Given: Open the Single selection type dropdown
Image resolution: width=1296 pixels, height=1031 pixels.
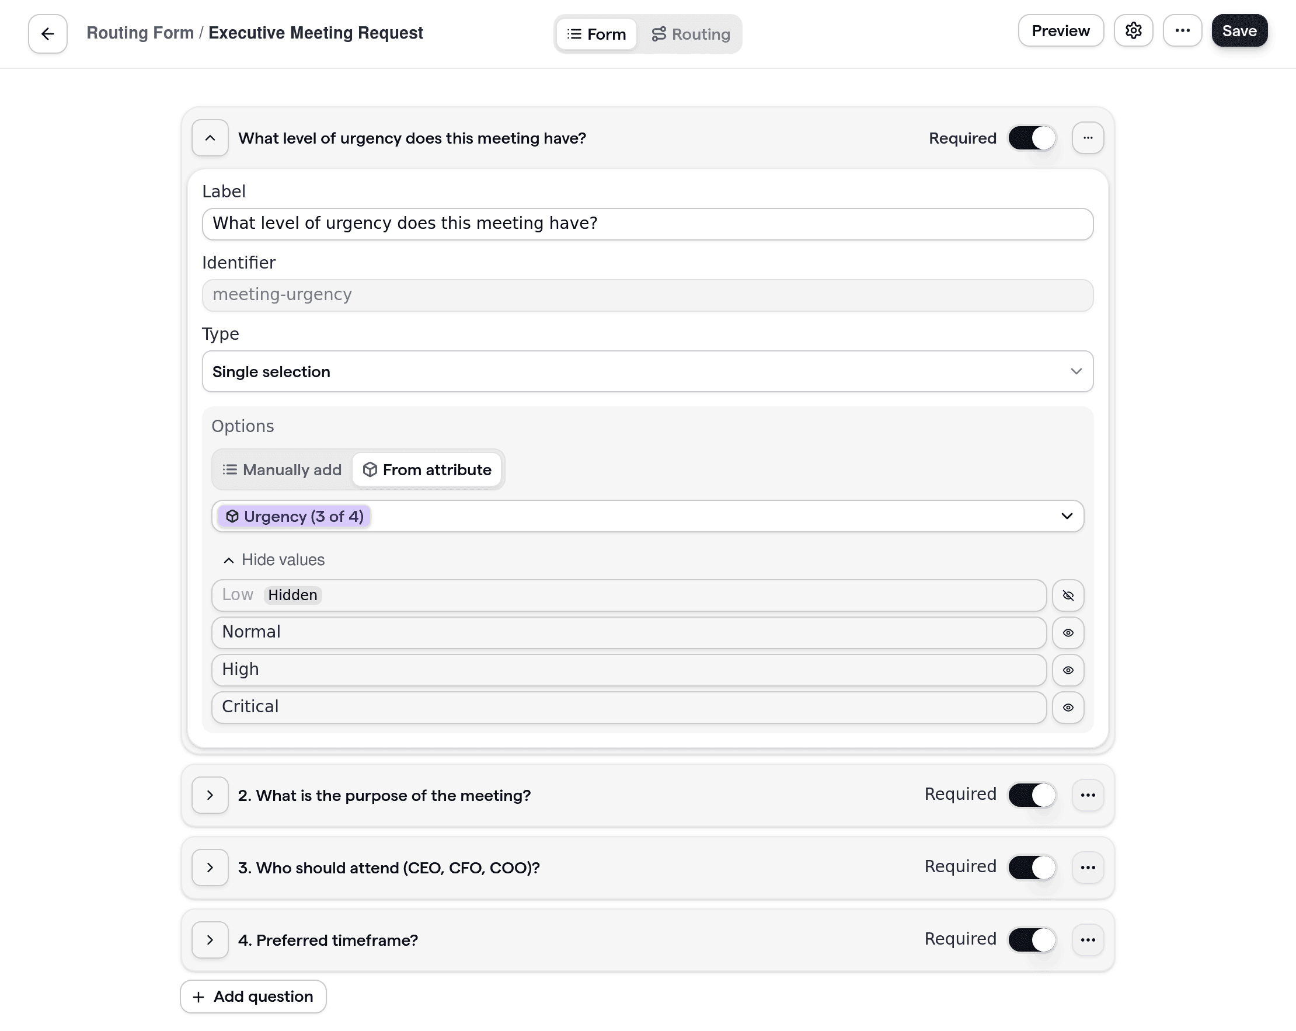Looking at the screenshot, I should tap(647, 371).
